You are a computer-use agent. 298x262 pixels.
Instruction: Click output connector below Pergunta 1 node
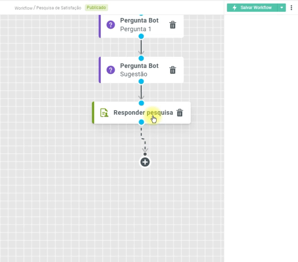pos(141,36)
